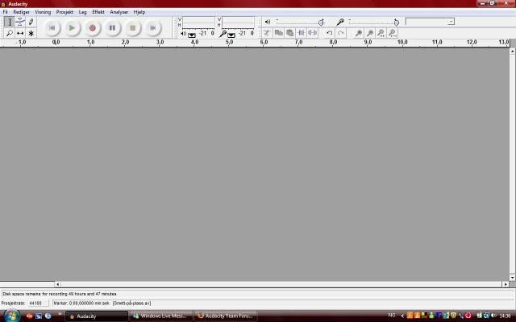Select the Selection (I-beam) tool

(x=10, y=22)
